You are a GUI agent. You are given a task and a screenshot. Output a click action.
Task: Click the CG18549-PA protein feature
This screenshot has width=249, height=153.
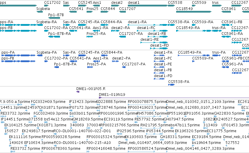tap(194, 55)
